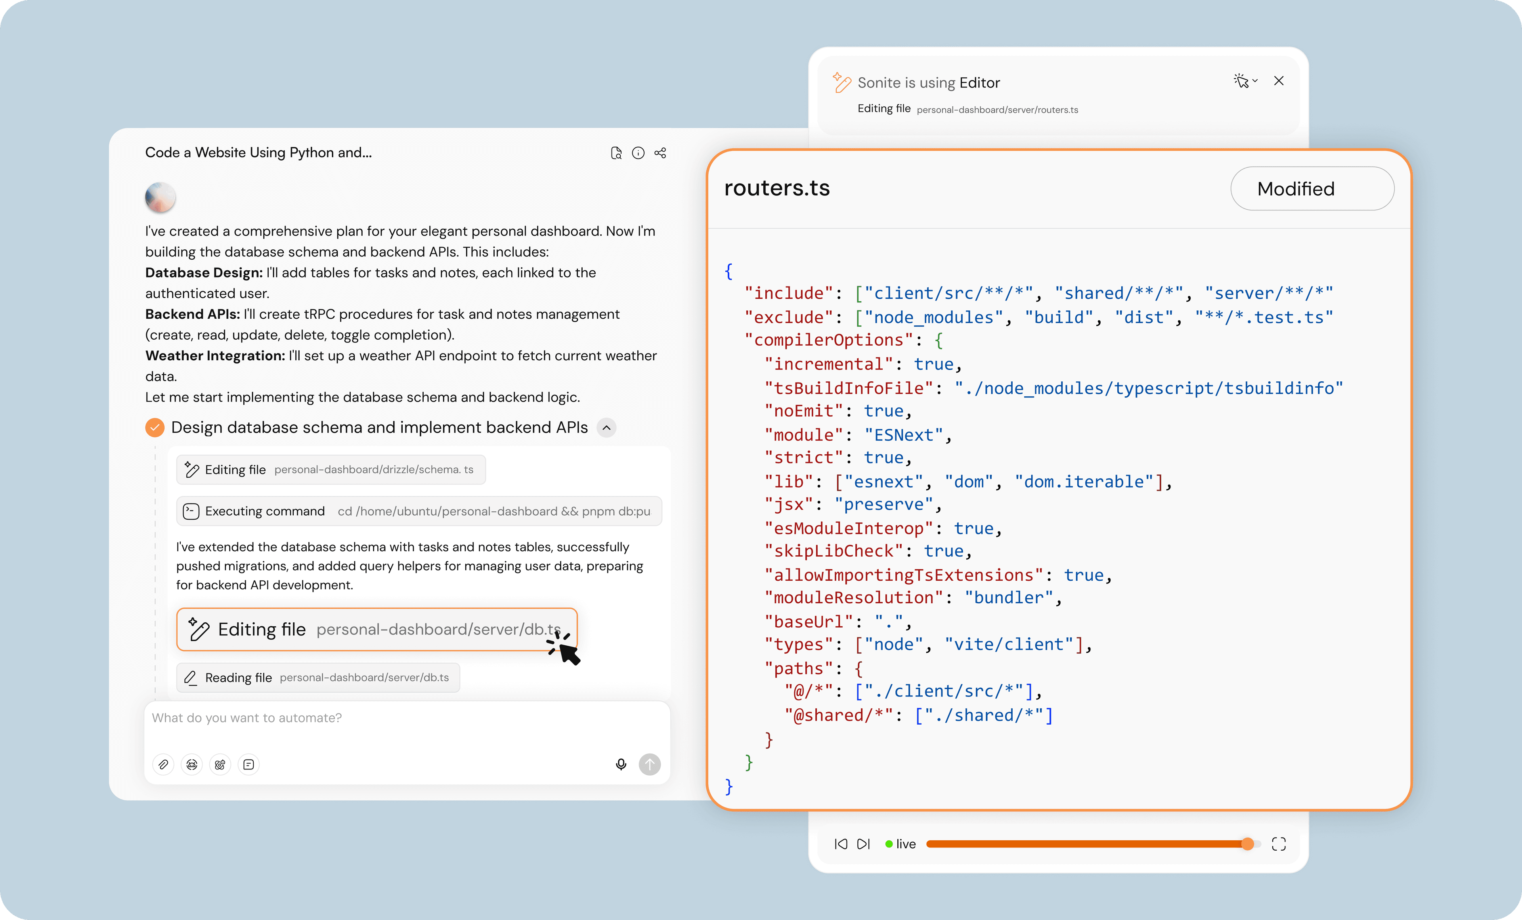
Task: Click the attach file paperclip icon
Action: click(163, 764)
